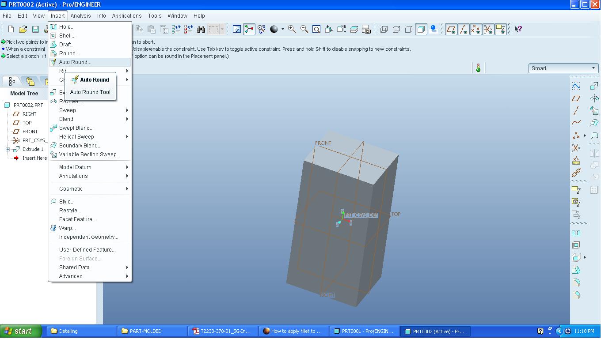Zoom out using the magnifier minus icon

tap(304, 29)
